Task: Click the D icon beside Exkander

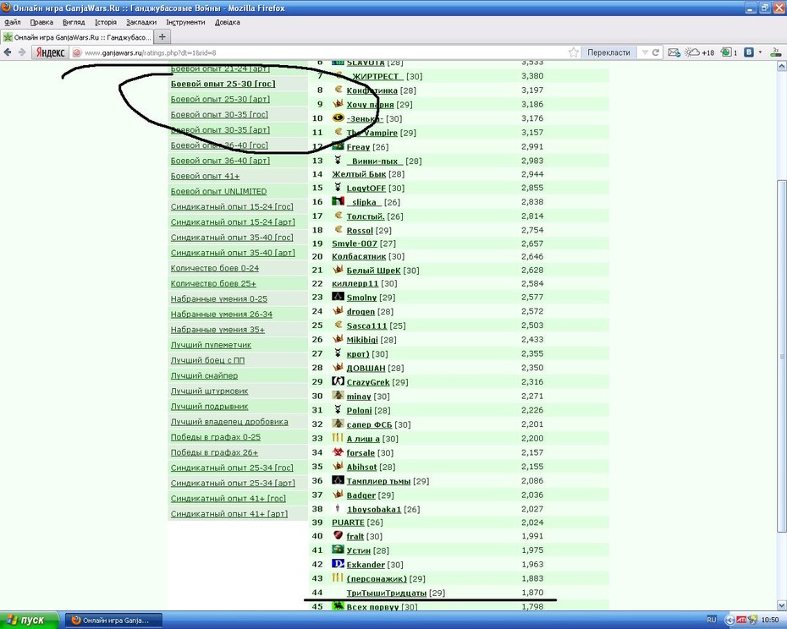Action: pos(338,564)
